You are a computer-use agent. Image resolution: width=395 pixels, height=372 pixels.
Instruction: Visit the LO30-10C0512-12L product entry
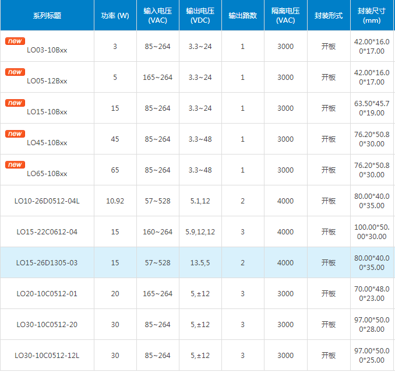coord(47,356)
